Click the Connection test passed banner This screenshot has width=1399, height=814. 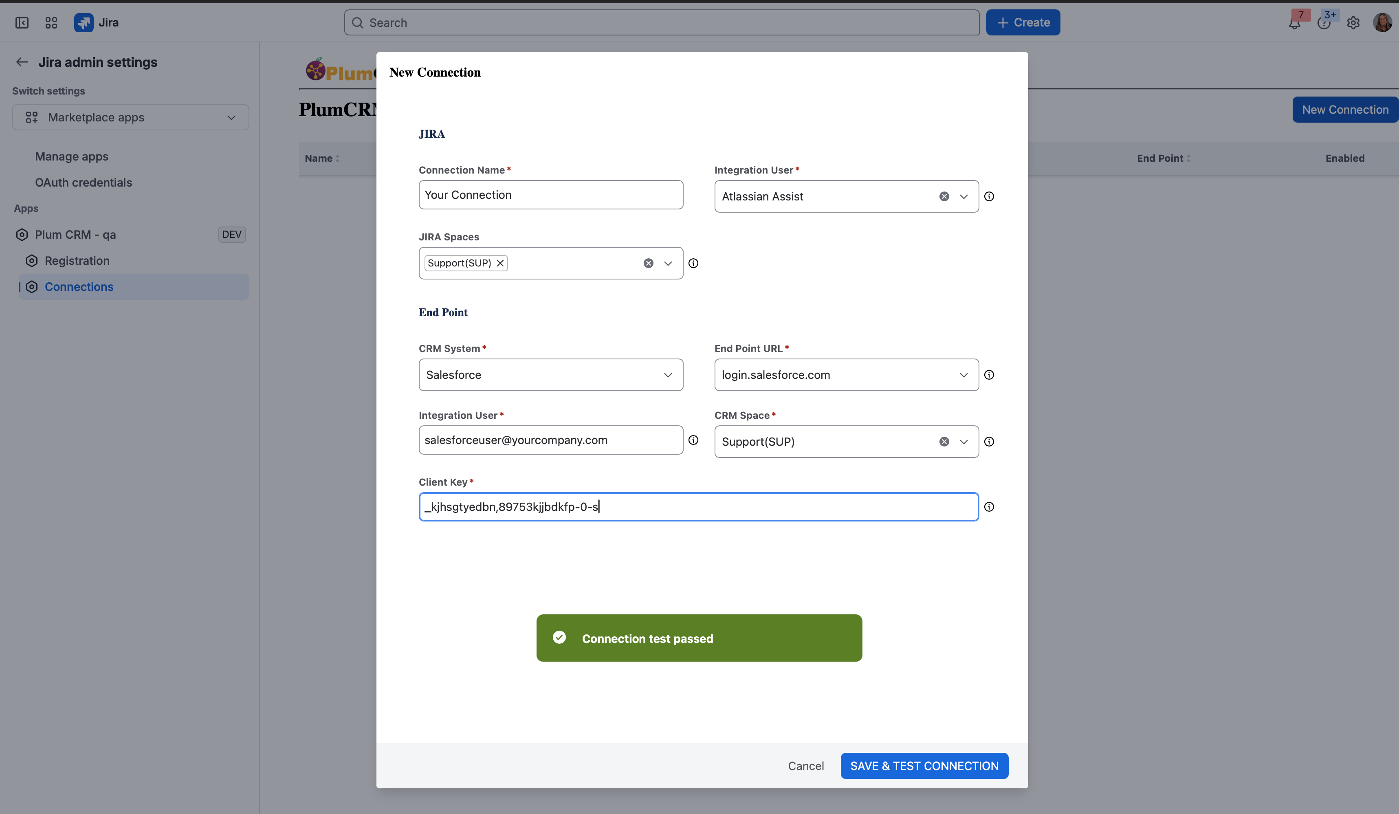[699, 638]
